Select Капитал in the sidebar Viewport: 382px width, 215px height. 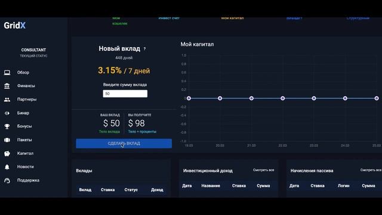point(25,153)
